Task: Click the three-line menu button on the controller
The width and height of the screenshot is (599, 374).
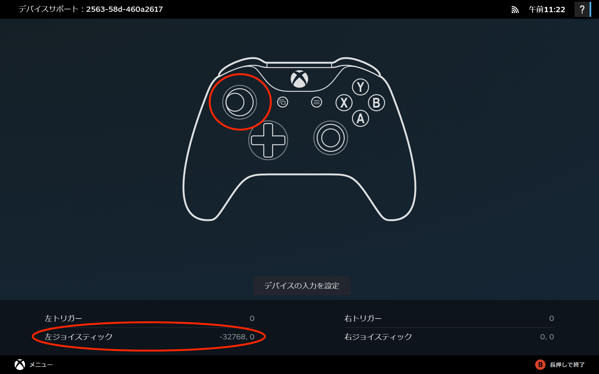Action: pos(316,102)
